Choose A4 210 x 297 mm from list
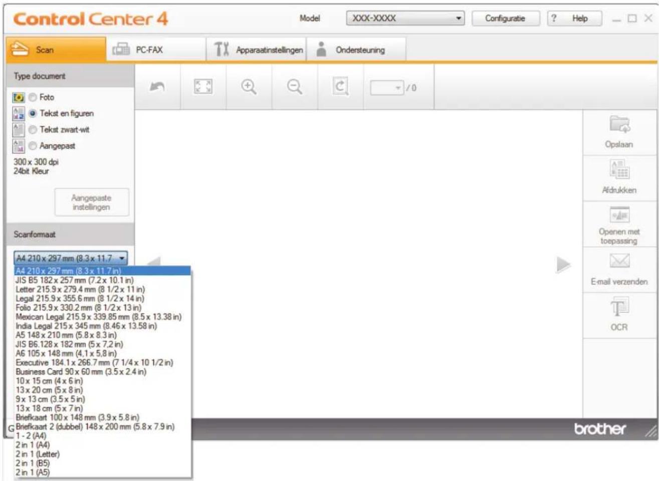 tap(103, 271)
